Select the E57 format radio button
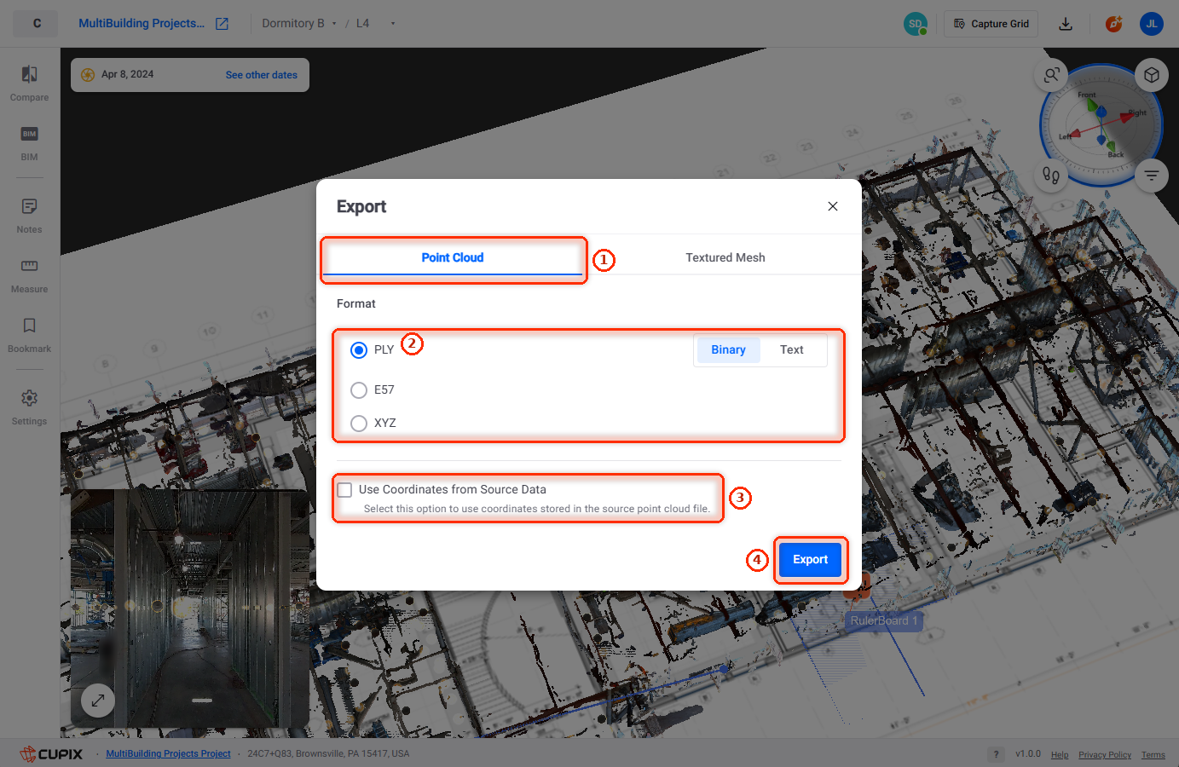 pyautogui.click(x=359, y=390)
